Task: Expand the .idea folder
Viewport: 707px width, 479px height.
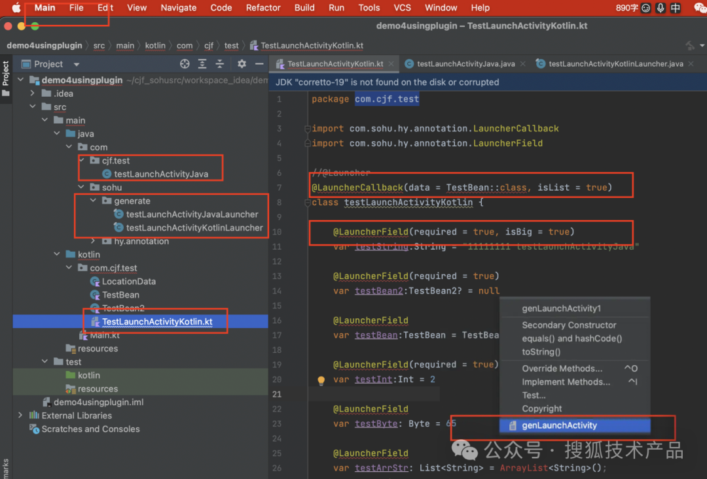Action: pos(33,93)
